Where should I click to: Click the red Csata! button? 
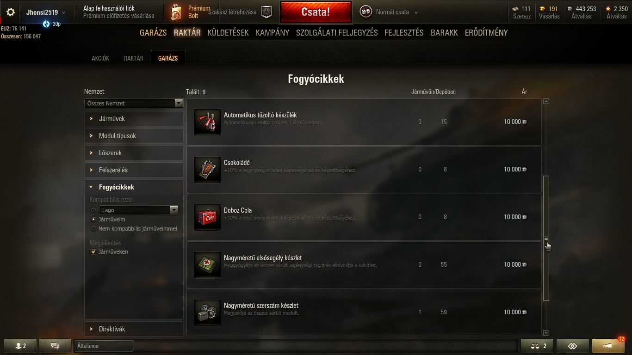[x=316, y=12]
